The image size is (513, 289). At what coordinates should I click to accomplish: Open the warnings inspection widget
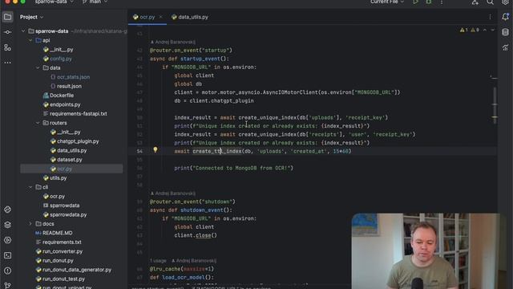[x=470, y=30]
